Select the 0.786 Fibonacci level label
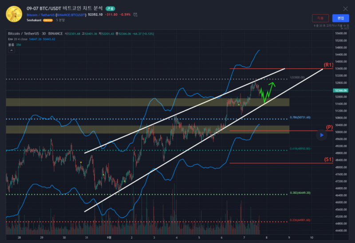Viewport: 355px width, 243px height. click(300, 118)
